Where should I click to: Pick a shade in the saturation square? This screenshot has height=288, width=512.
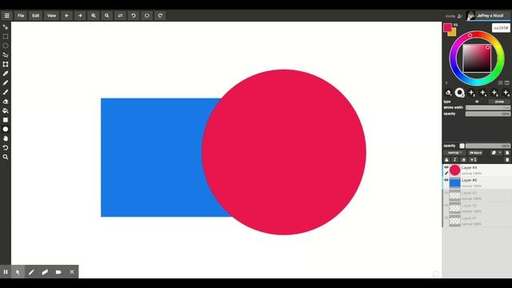click(x=477, y=58)
